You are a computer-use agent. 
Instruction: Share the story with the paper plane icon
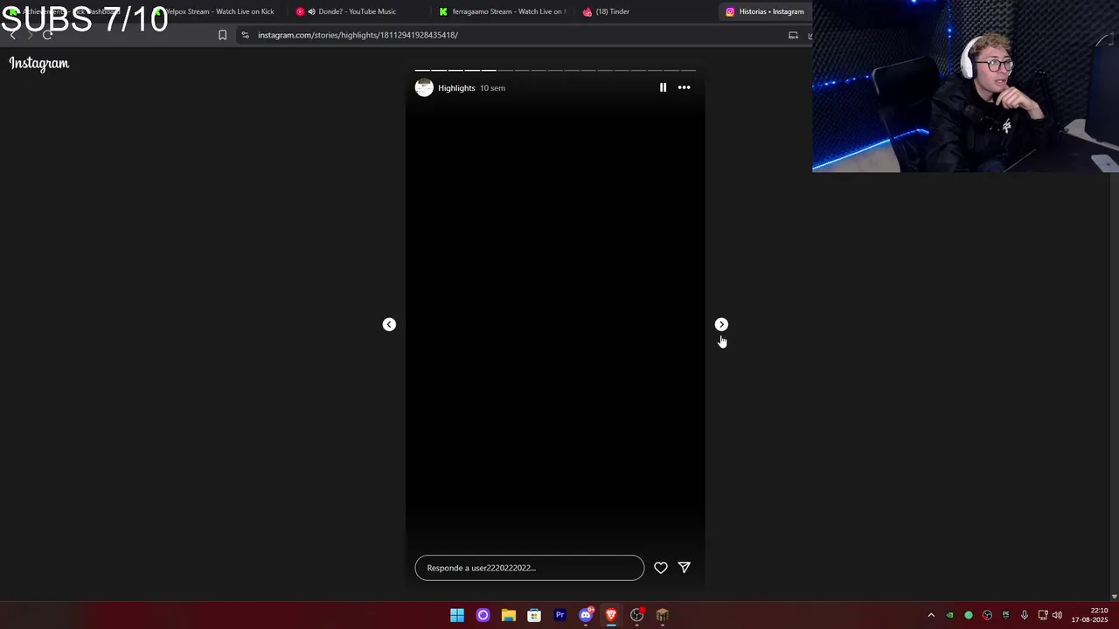685,568
